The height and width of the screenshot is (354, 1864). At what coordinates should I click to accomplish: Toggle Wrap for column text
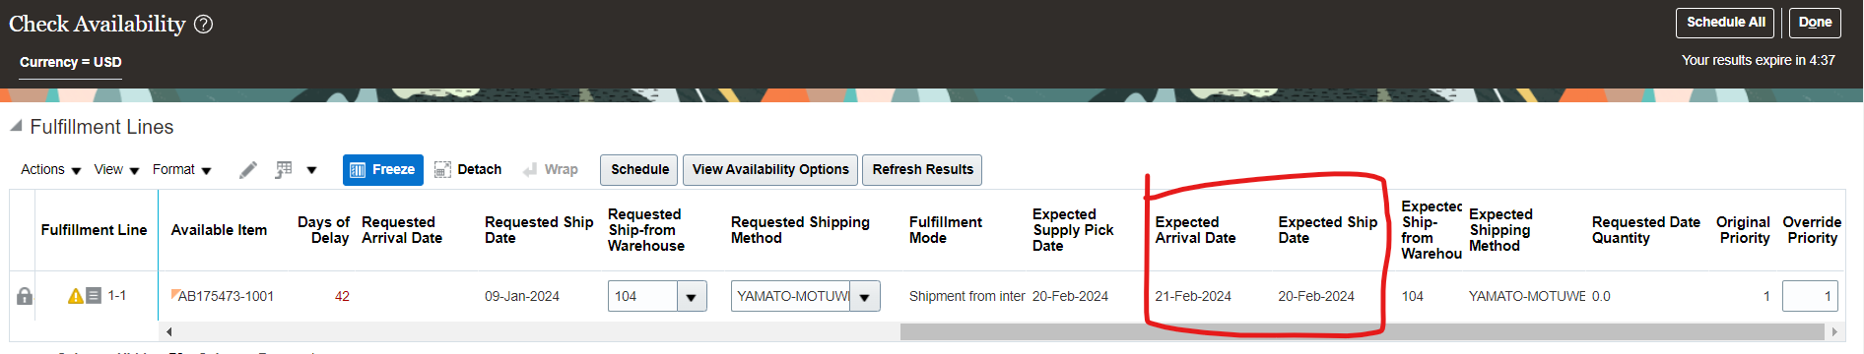[x=550, y=169]
